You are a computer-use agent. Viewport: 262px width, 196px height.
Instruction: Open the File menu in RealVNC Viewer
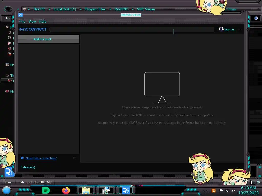(22, 21)
